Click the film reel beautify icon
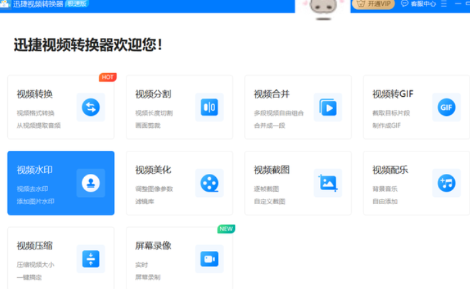Viewport: 470px width, 289px height. pyautogui.click(x=209, y=182)
